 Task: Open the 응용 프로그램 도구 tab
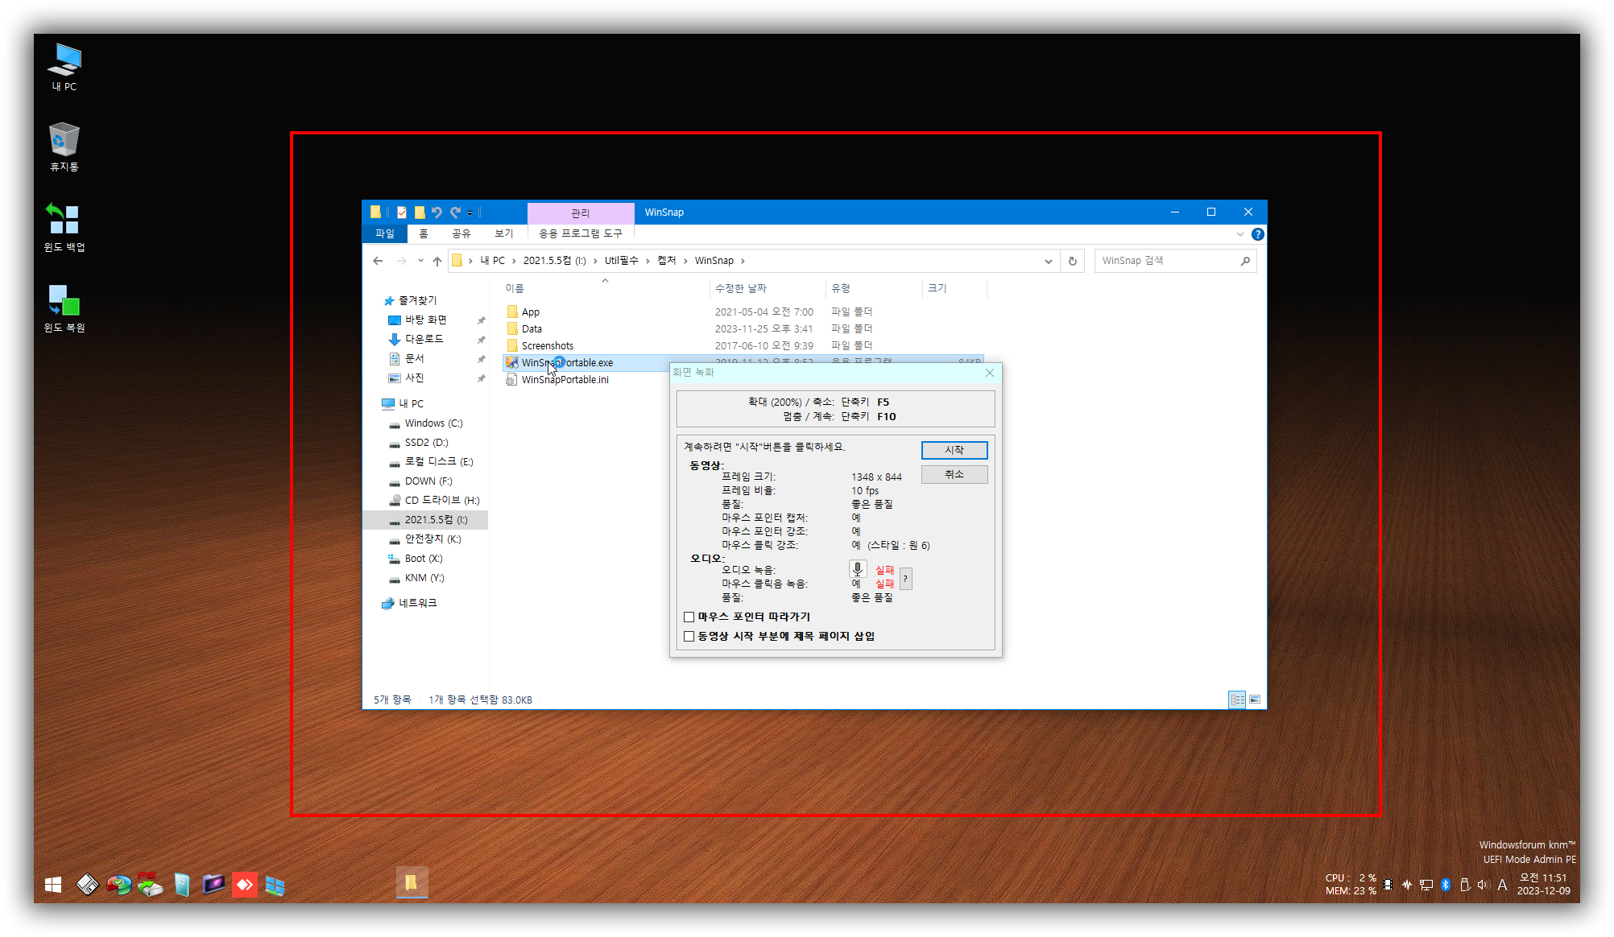click(580, 233)
